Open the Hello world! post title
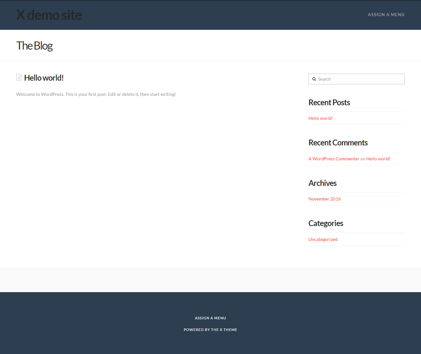 click(x=44, y=78)
